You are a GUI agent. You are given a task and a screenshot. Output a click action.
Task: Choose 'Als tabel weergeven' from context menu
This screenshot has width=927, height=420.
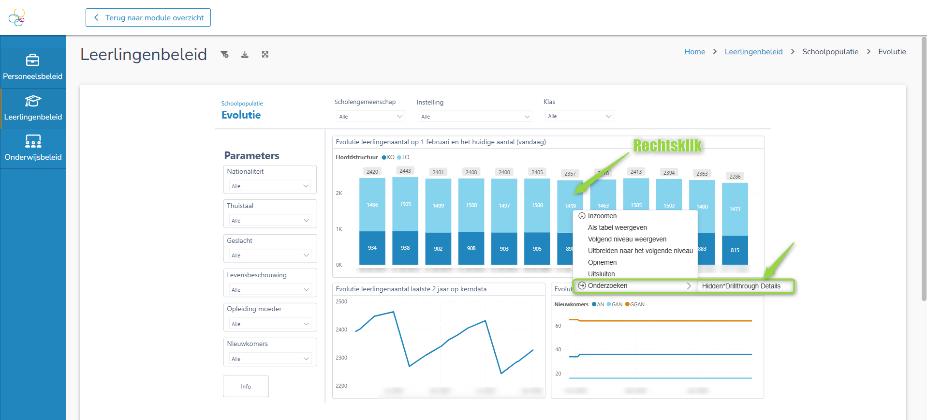pos(617,227)
